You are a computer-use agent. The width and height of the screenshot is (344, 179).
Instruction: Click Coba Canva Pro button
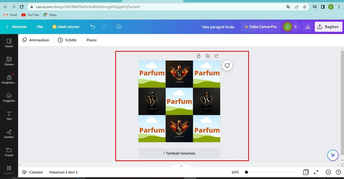[x=261, y=27]
